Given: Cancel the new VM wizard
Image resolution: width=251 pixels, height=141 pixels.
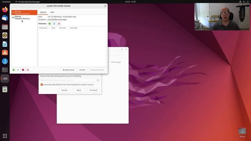Looking at the screenshot, I should point(64,90).
